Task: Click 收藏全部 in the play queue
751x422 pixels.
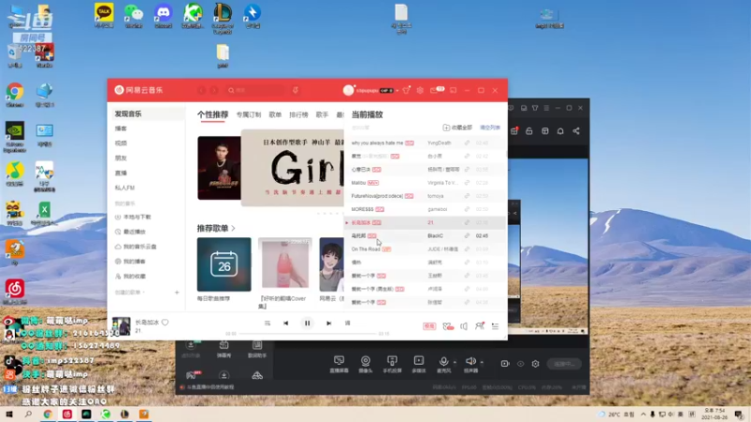Action: pos(457,128)
